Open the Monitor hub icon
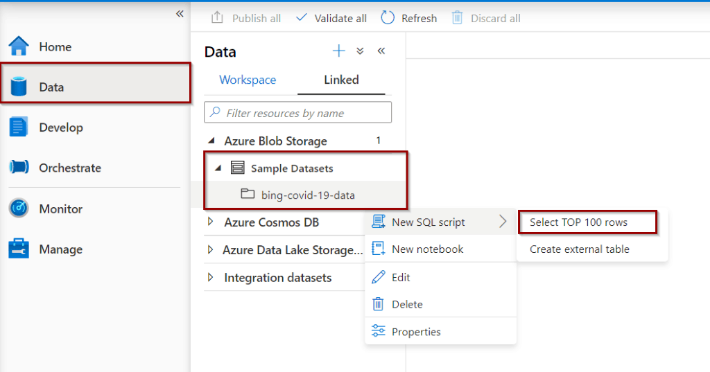This screenshot has height=372, width=710. coord(19,209)
